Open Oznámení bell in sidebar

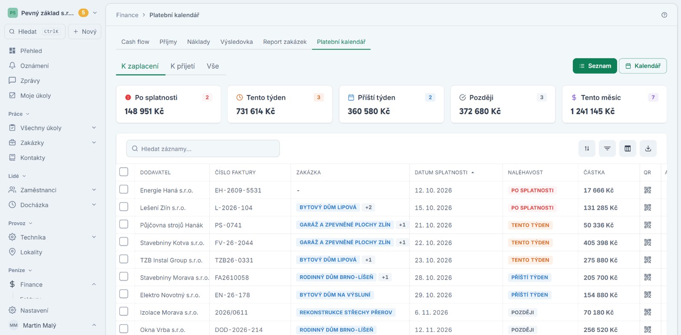click(53, 66)
